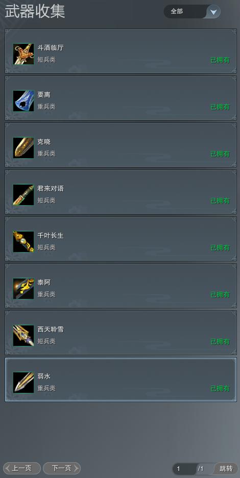Select the 弱水 list row
This screenshot has height=478, width=240.
click(x=121, y=380)
